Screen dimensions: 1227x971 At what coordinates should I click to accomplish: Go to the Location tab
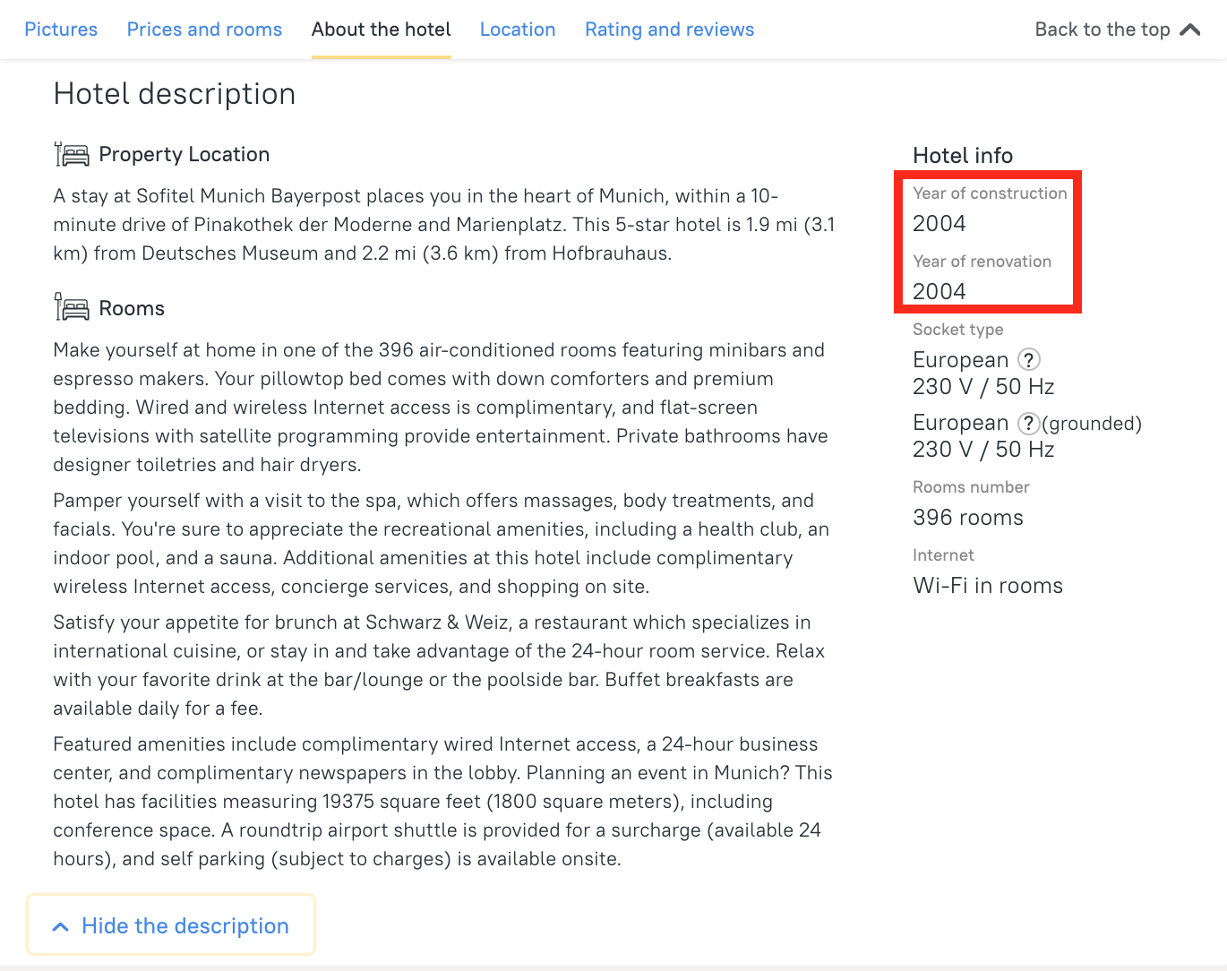518,30
